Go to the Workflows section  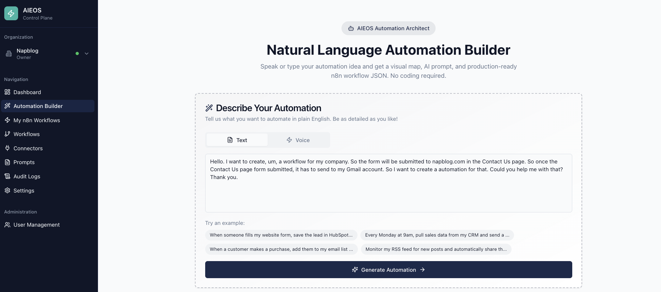tap(48, 134)
